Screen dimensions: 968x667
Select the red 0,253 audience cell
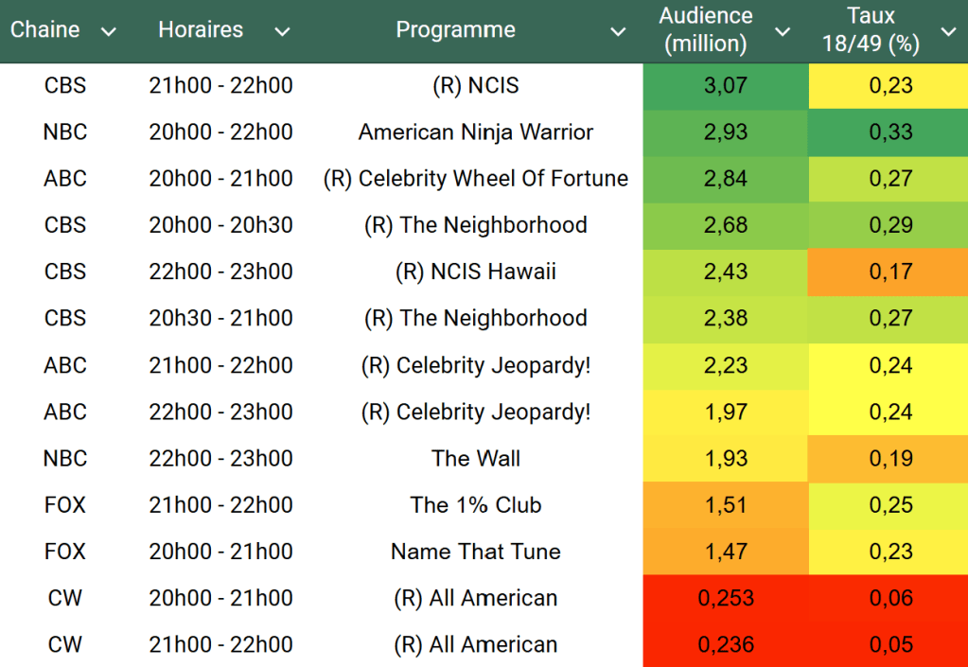click(726, 598)
